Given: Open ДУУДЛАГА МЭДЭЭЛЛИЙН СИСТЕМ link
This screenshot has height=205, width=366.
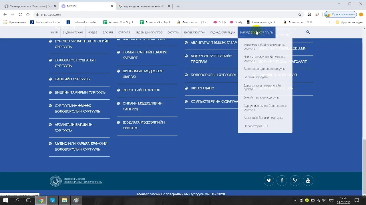Looking at the screenshot, I should (144, 125).
